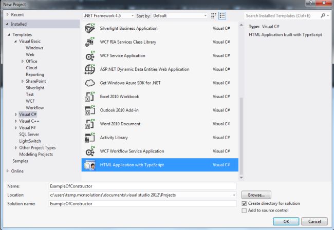Image resolution: width=334 pixels, height=230 pixels.
Task: Select the WCF tree item
Action: click(30, 101)
